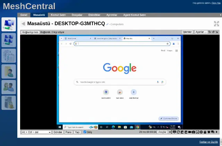The height and width of the screenshot is (146, 222).
Task: Open the Ayrıntılar tab
Action: (x=112, y=15)
